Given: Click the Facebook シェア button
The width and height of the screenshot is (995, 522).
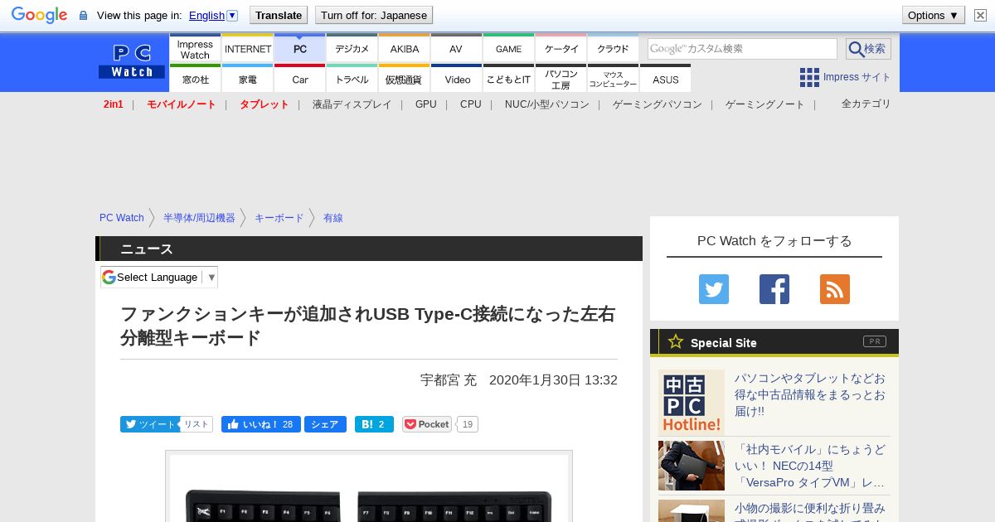Looking at the screenshot, I should point(325,424).
